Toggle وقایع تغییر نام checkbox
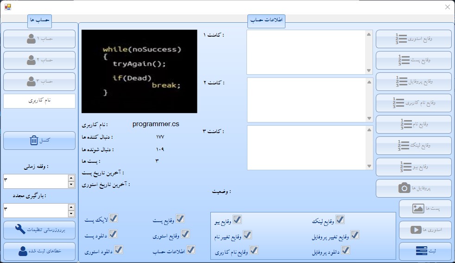This screenshot has height=263, width=455. pos(247,235)
